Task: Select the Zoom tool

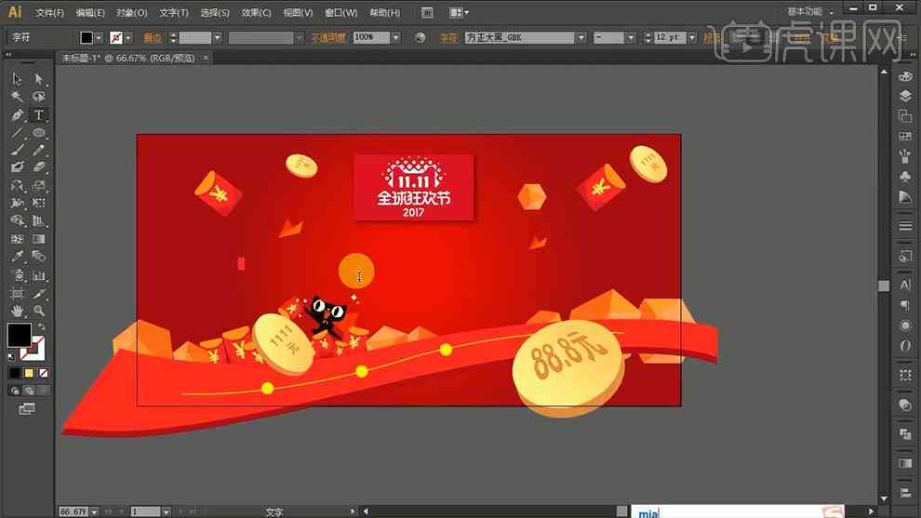Action: pos(39,311)
